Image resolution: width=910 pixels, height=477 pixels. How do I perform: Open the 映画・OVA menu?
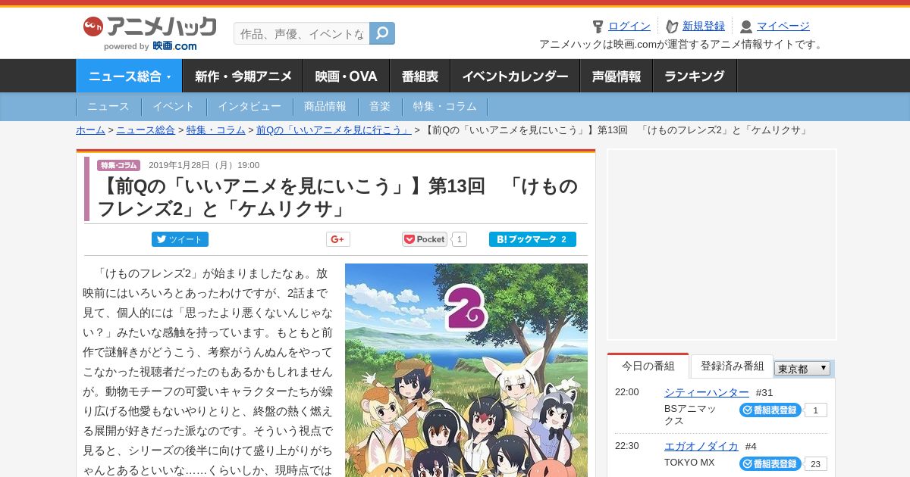click(347, 76)
